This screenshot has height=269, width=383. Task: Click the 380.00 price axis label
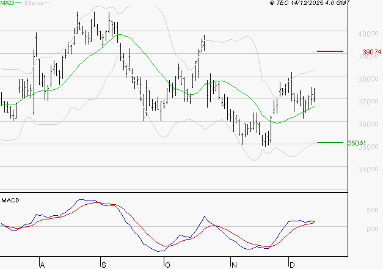(x=368, y=79)
